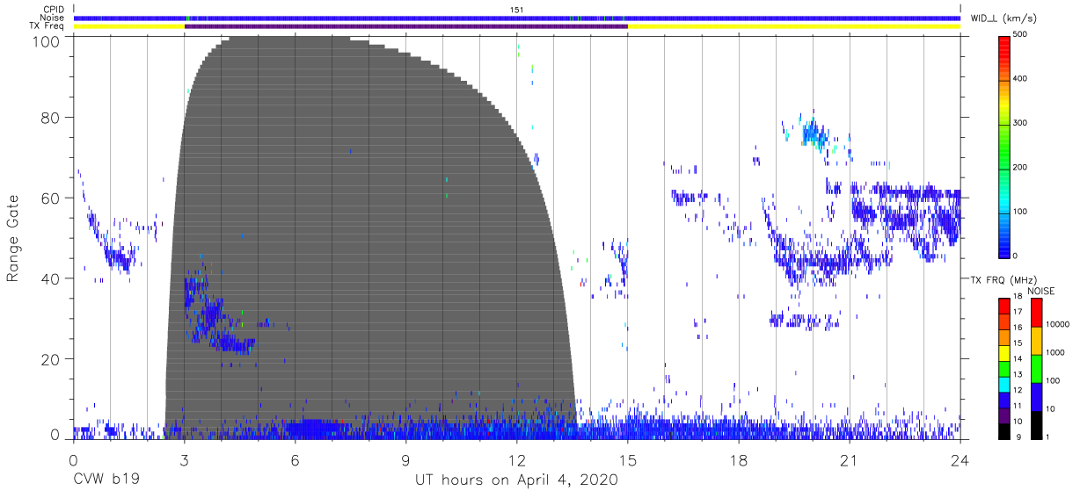This screenshot has width=1080, height=498.
Task: Click the Range Gate axis title
Action: [14, 238]
